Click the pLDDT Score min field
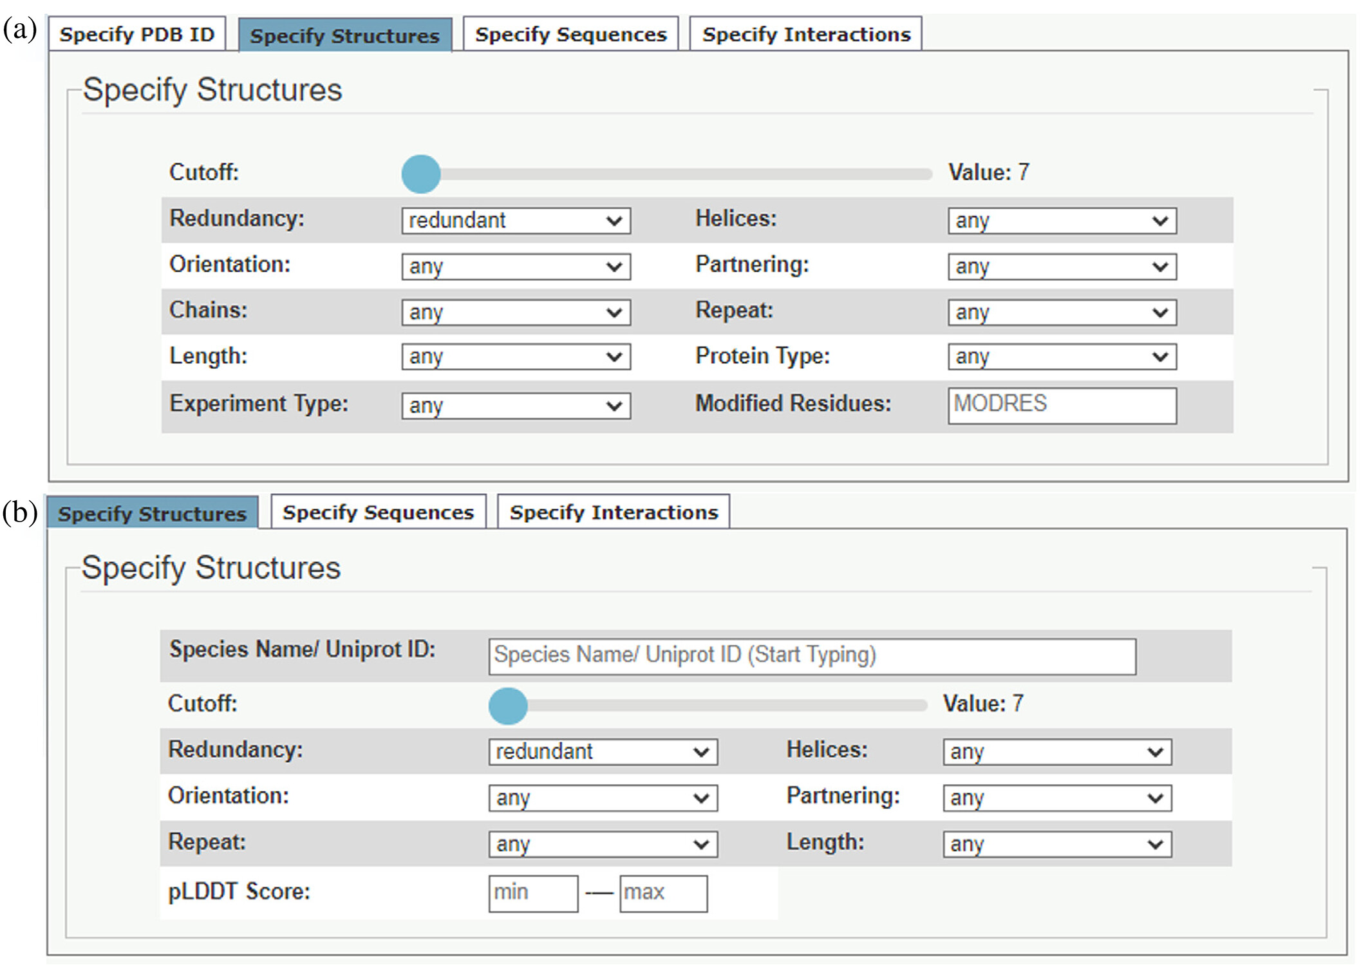This screenshot has height=978, width=1370. [533, 894]
